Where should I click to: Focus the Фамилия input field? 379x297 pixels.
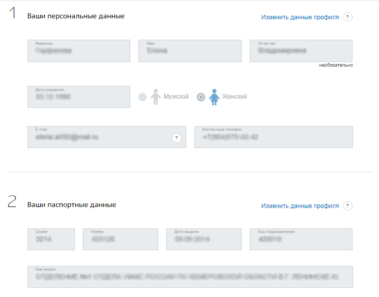click(79, 51)
